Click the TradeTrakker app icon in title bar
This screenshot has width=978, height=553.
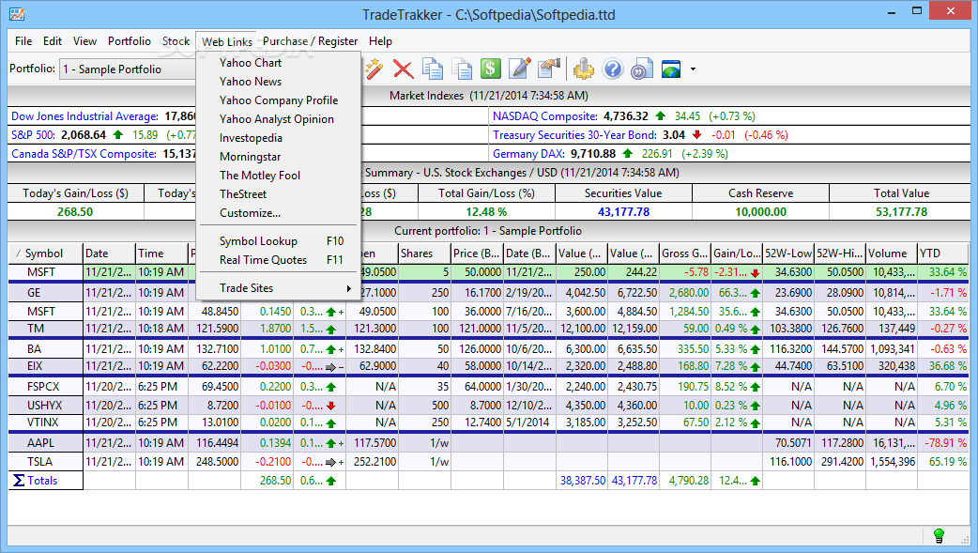[17, 13]
